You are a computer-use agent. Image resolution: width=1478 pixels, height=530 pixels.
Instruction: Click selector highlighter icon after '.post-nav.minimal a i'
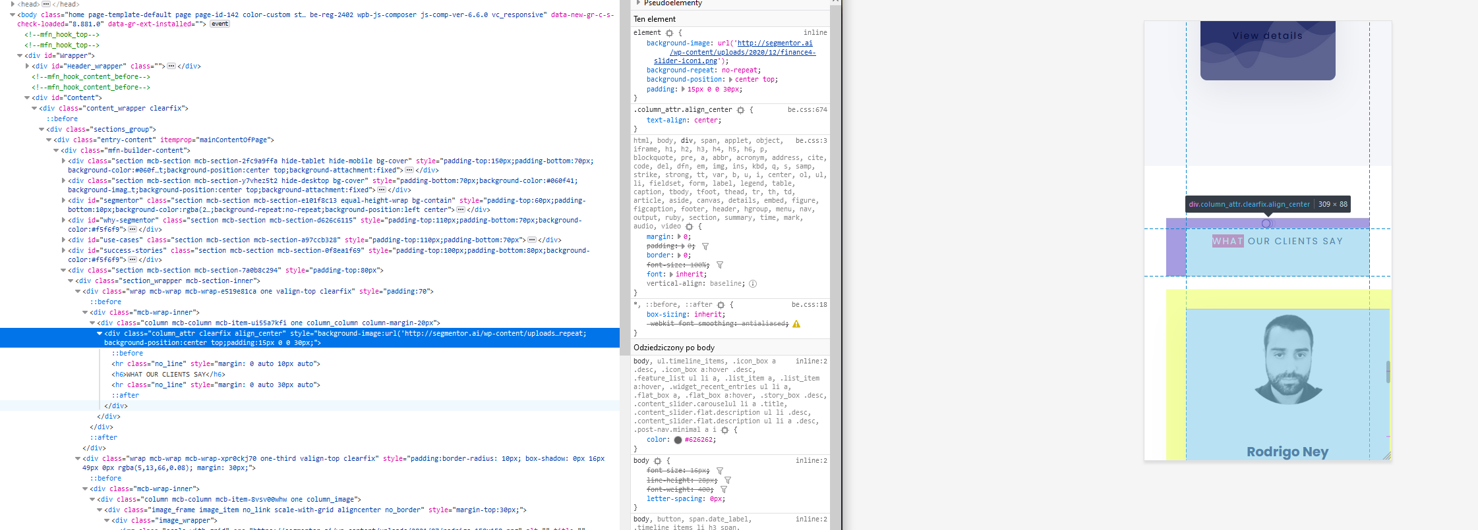[724, 430]
